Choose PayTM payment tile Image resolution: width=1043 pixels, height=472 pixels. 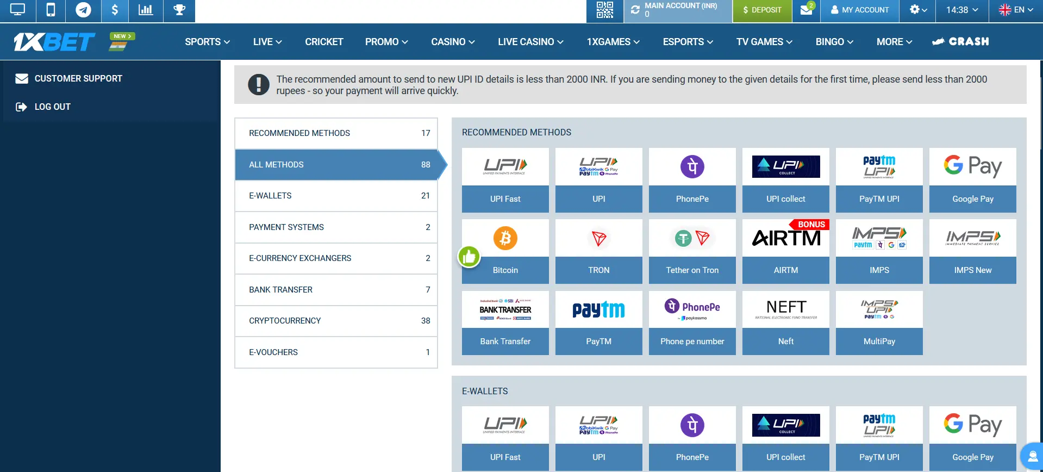pos(599,323)
